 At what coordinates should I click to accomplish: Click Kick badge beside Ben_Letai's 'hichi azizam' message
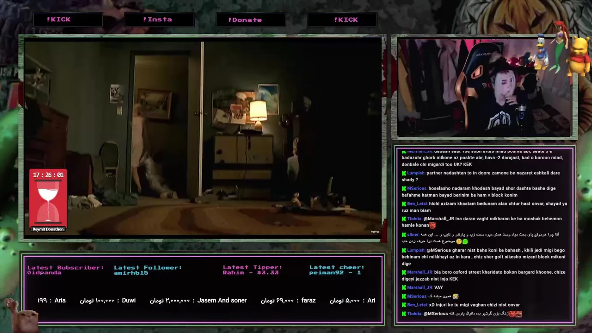[x=404, y=204]
